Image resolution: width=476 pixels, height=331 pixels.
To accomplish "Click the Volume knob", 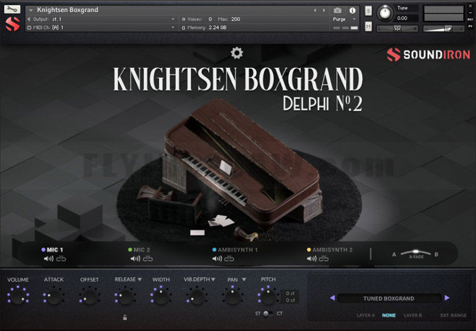I will click(18, 297).
